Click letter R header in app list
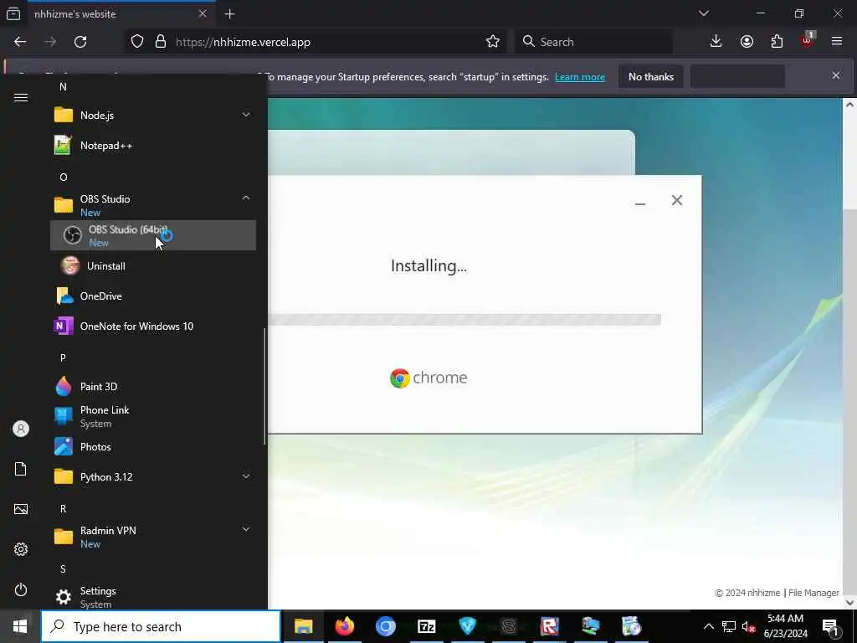The height and width of the screenshot is (643, 857). (x=63, y=508)
